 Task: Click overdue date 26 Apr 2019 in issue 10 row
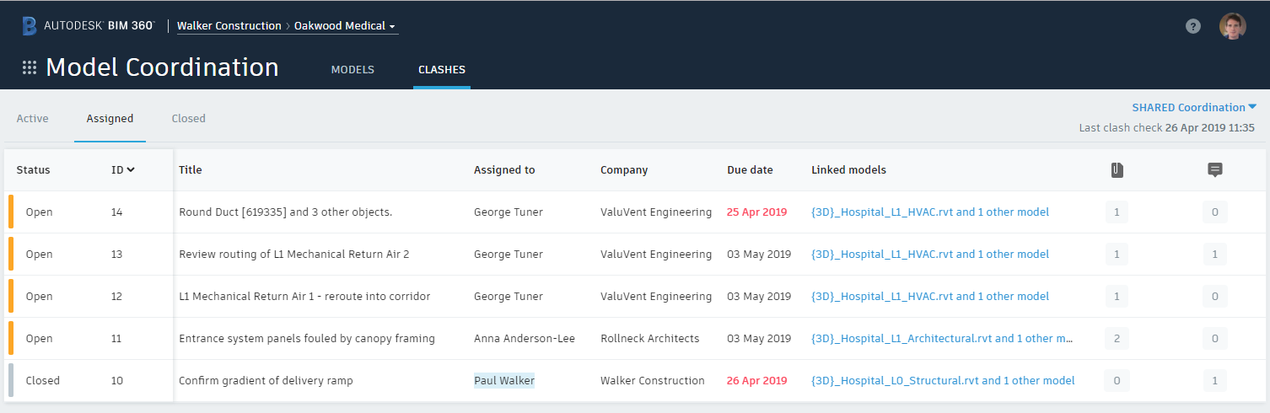pos(756,381)
